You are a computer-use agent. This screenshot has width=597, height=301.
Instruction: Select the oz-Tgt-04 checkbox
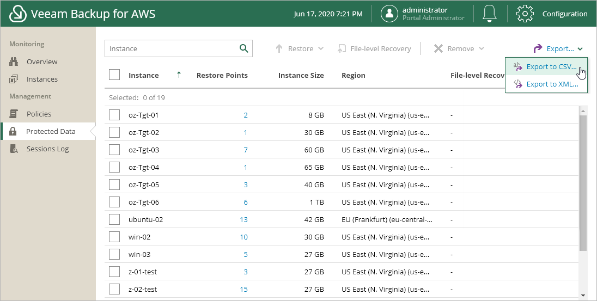(x=114, y=167)
